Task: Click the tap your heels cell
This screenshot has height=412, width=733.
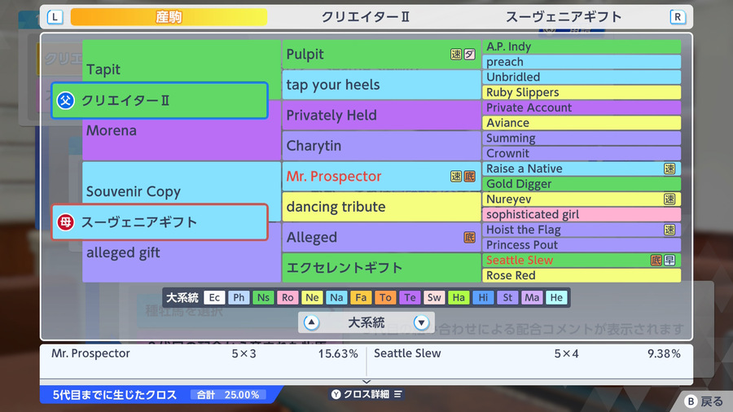Action: [381, 85]
